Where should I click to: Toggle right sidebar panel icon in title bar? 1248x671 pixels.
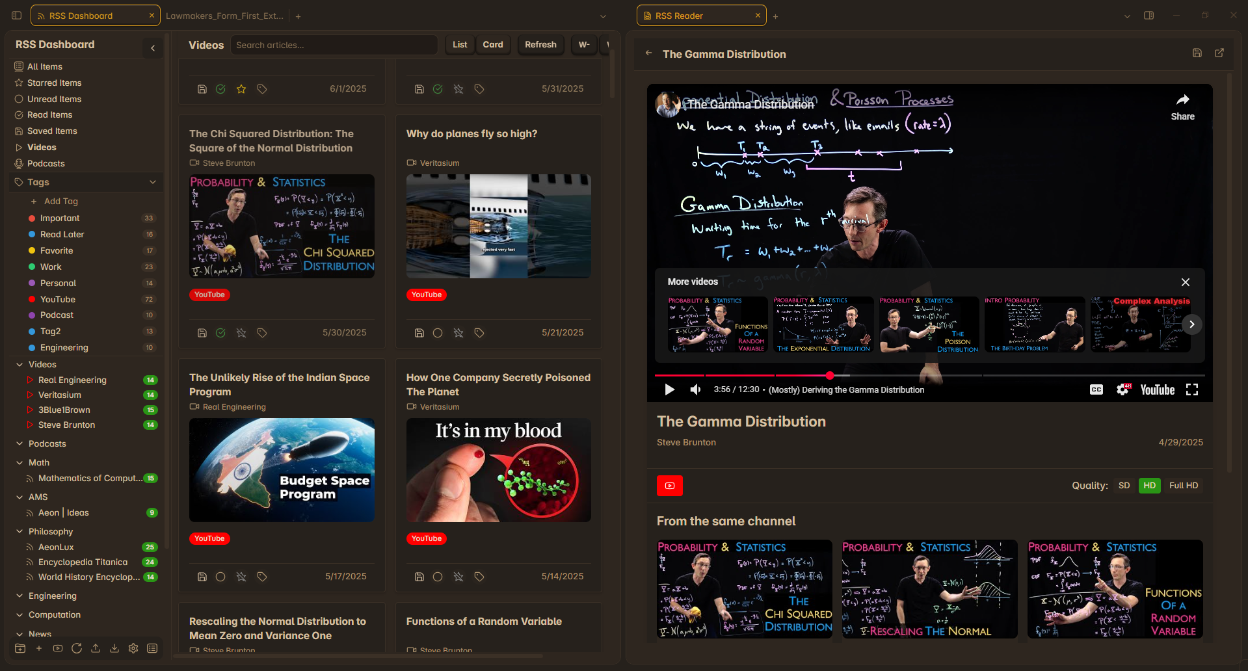[x=1149, y=16]
